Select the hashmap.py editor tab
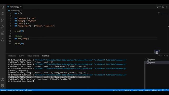 click(14, 7)
